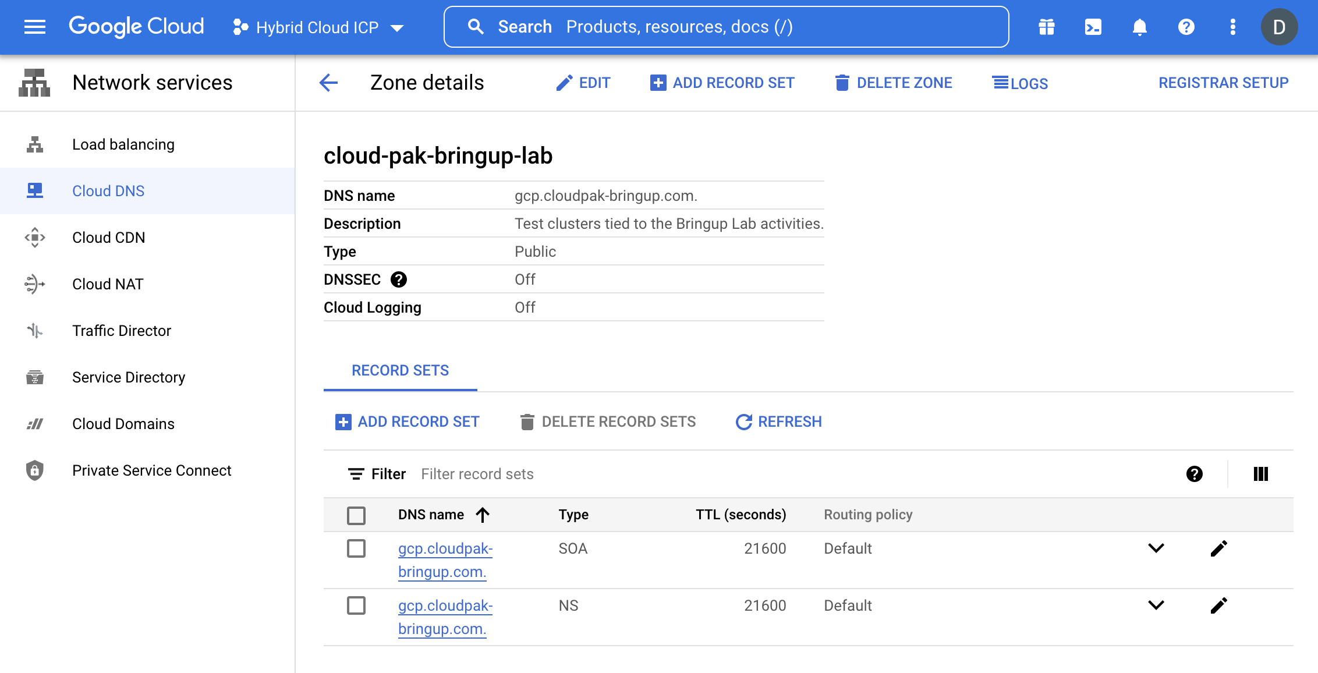The height and width of the screenshot is (673, 1318).
Task: Open Cloud Domains in sidebar
Action: pos(147,424)
